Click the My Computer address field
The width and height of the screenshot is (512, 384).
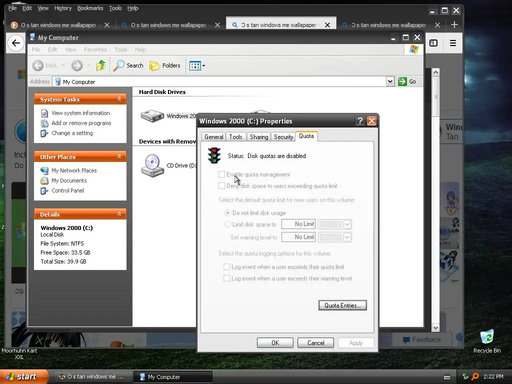point(219,81)
